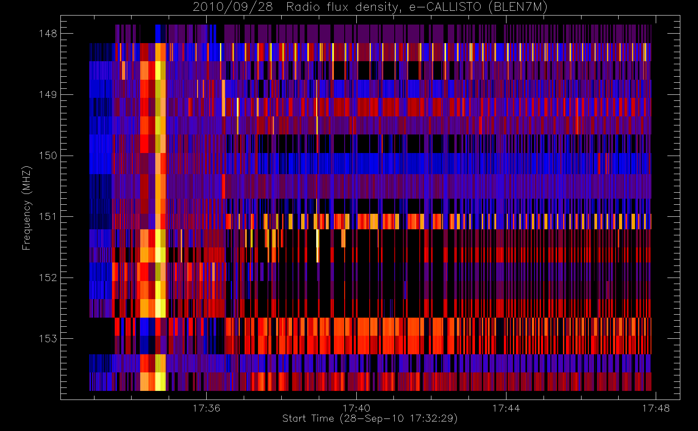Select the 153 frequency axis label

(47, 338)
